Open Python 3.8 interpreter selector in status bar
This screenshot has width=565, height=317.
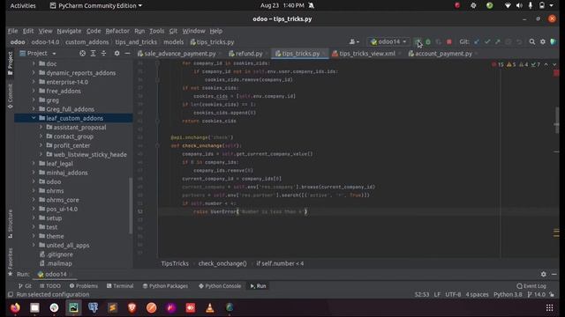tap(508, 294)
